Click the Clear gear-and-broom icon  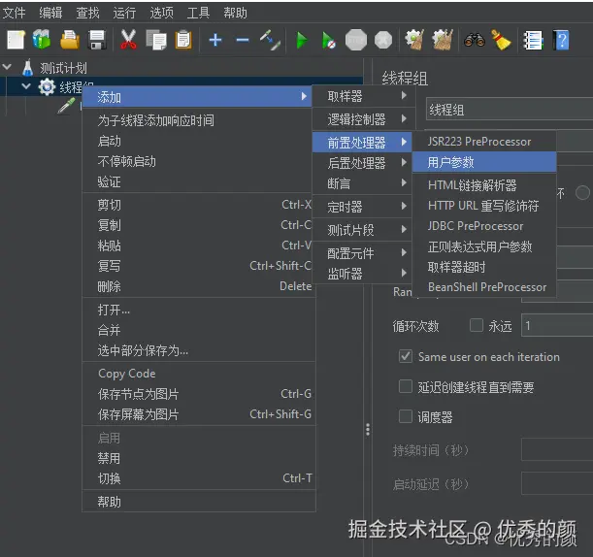414,40
